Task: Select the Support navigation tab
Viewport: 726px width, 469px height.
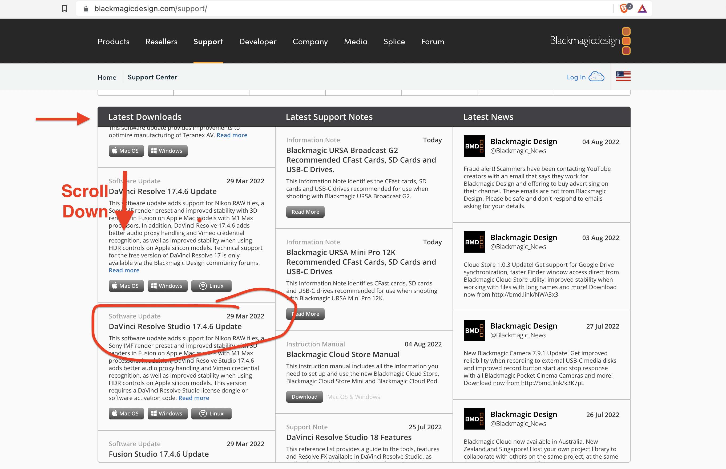Action: coord(208,41)
